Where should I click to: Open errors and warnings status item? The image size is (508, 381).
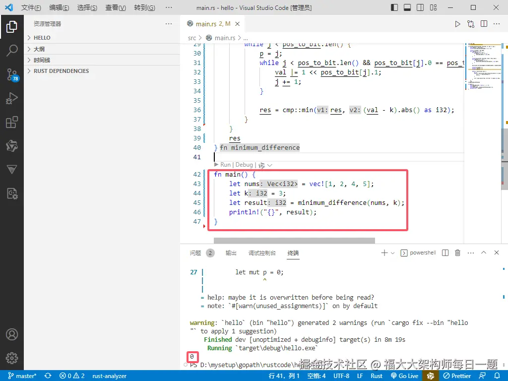[x=72, y=376]
